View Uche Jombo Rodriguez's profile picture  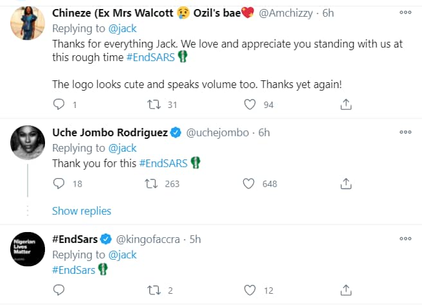point(28,143)
